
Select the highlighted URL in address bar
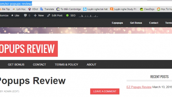click(x=16, y=4)
